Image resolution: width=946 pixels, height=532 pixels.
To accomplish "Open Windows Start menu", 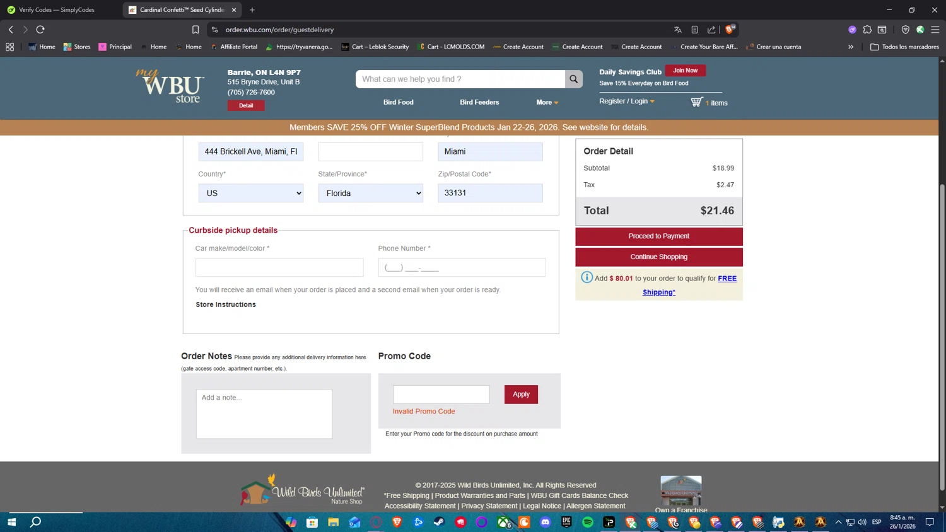I will [11, 522].
